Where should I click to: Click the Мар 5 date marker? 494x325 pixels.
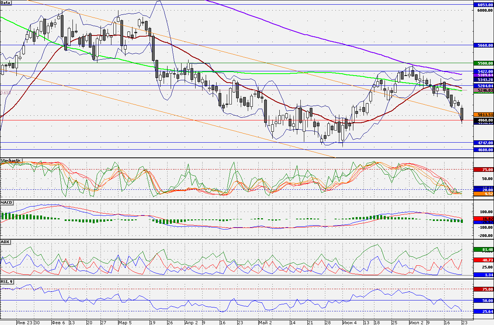click(x=125, y=323)
